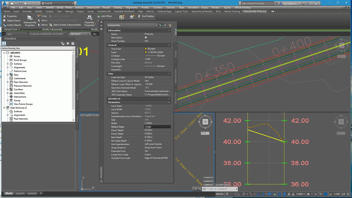
Task: Edit the Default Slope value field
Action: (157, 127)
